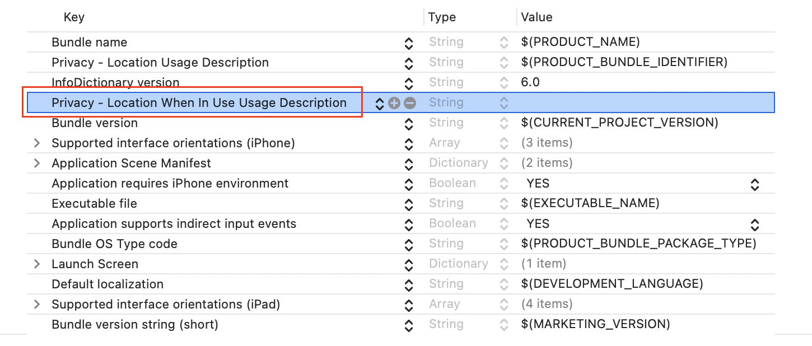Expand the Launch Screen dictionary
The image size is (812, 346).
coord(36,264)
